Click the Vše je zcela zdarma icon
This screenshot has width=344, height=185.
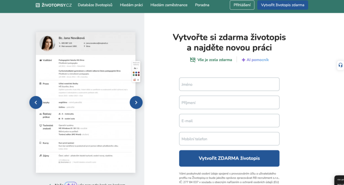click(x=192, y=60)
